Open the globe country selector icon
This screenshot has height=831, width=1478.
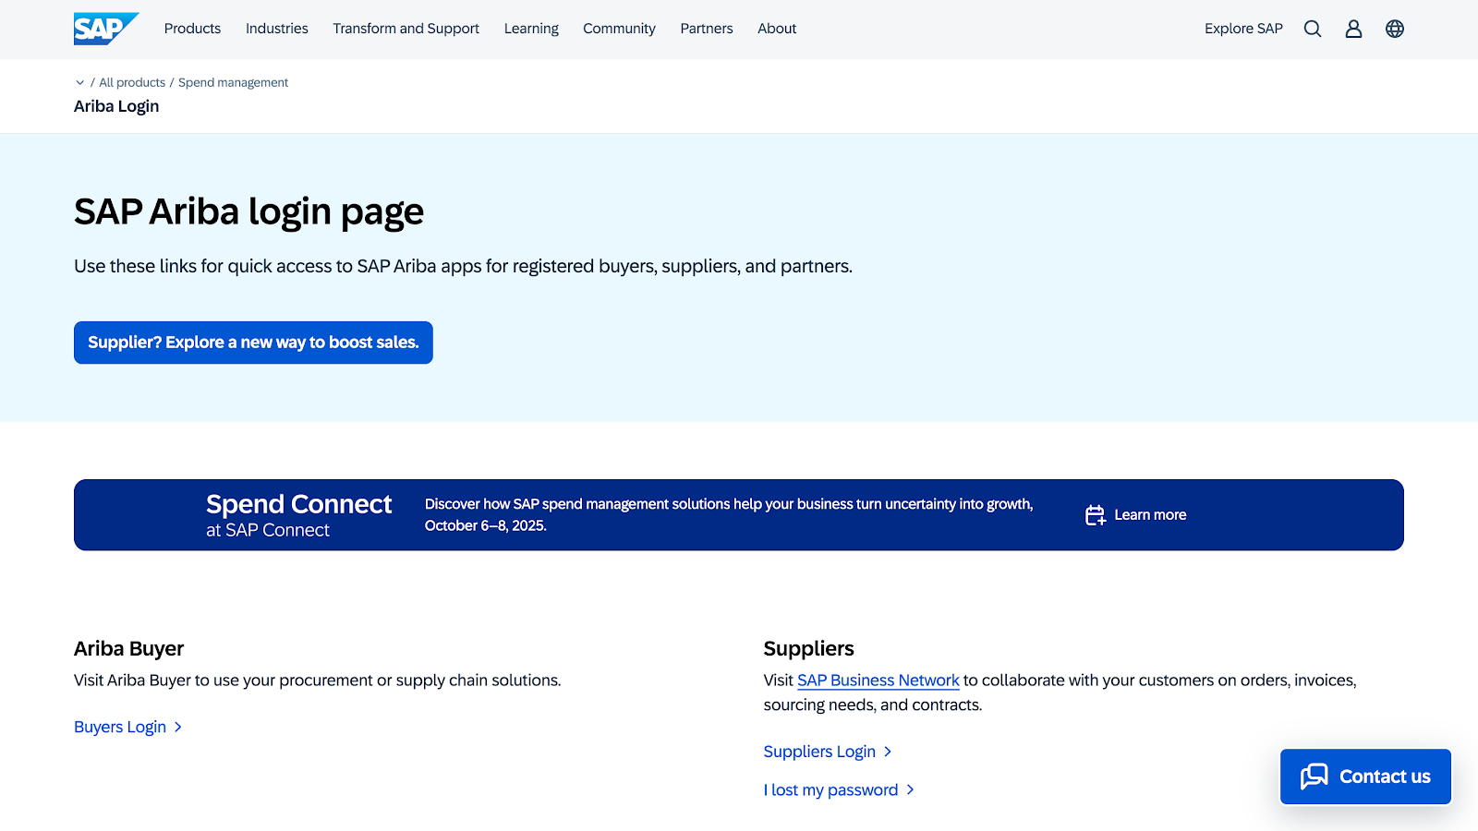point(1395,29)
